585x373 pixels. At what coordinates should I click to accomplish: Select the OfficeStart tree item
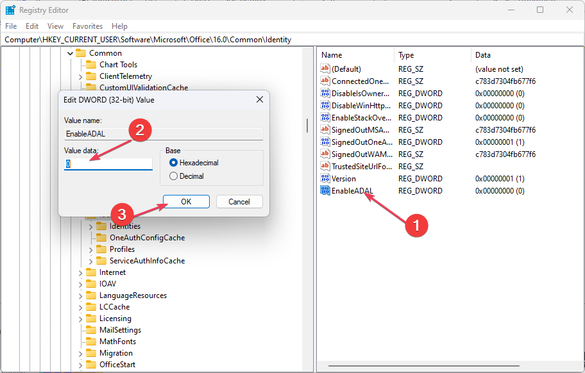click(117, 365)
